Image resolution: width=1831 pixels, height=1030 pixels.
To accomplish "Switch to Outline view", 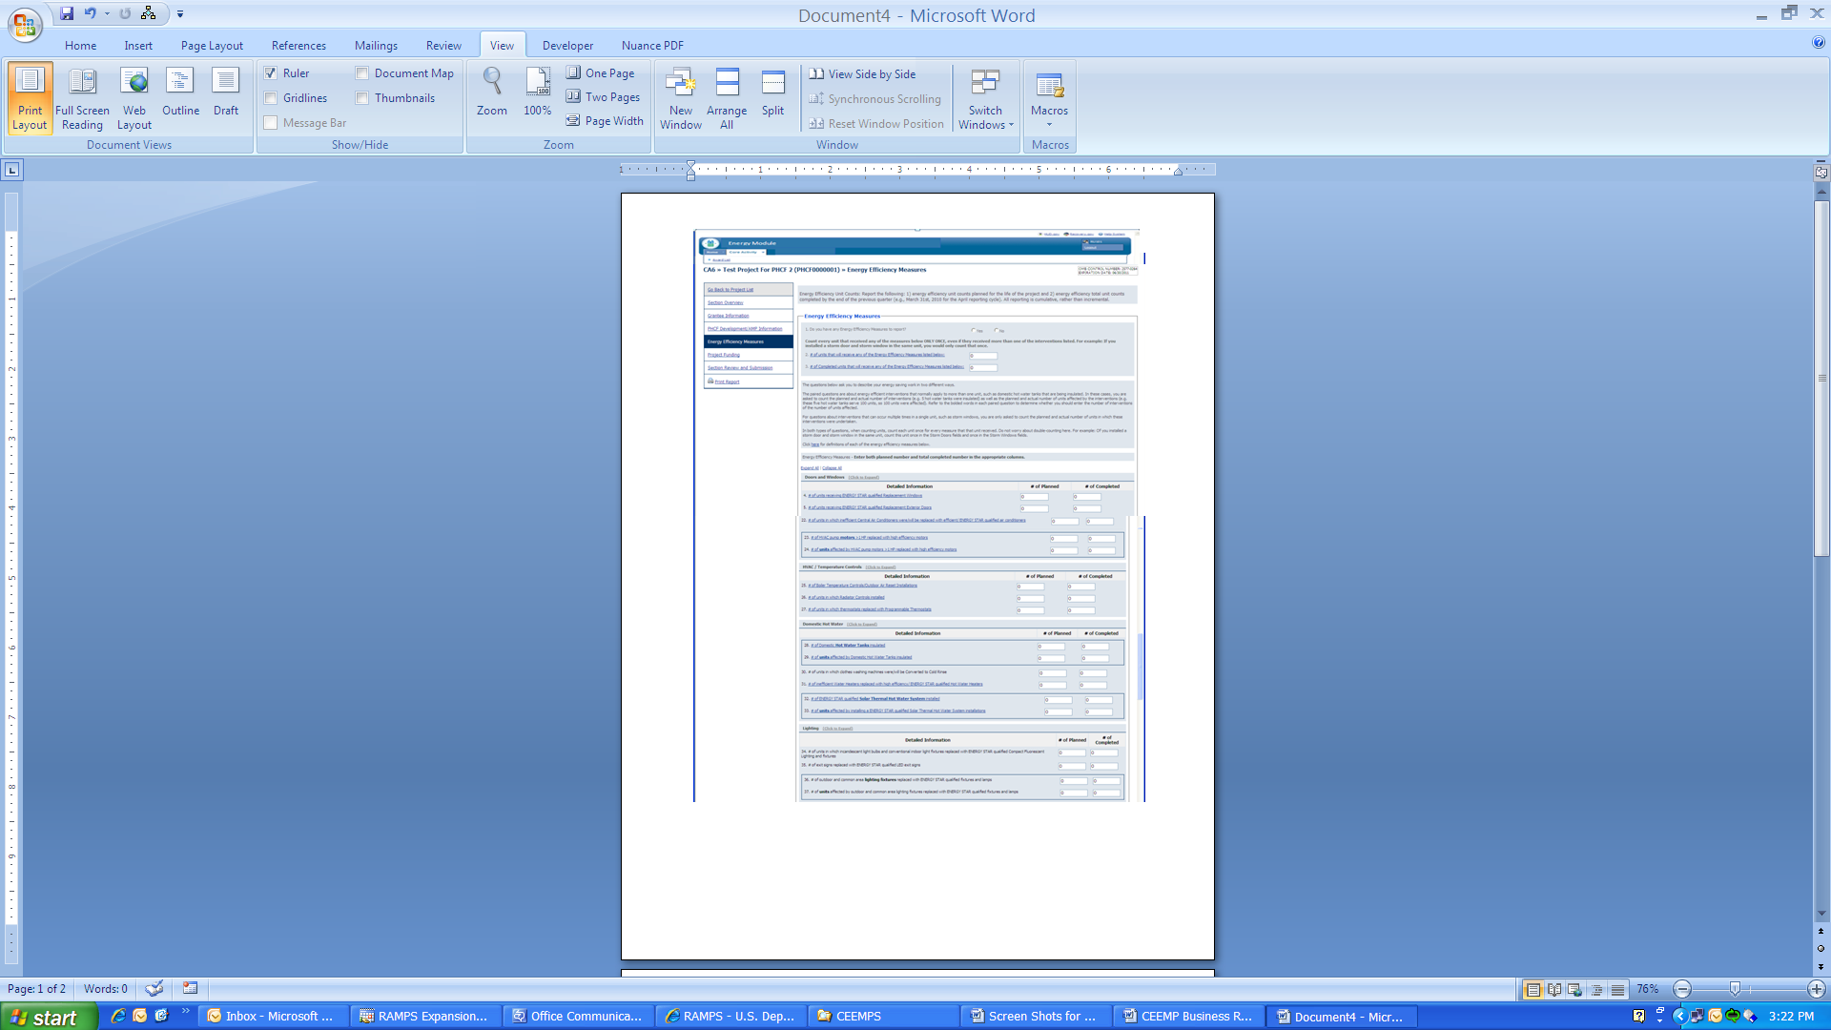I will coord(180,93).
